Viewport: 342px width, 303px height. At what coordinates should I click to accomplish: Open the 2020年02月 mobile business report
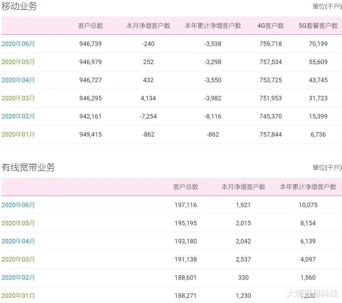coord(17,116)
